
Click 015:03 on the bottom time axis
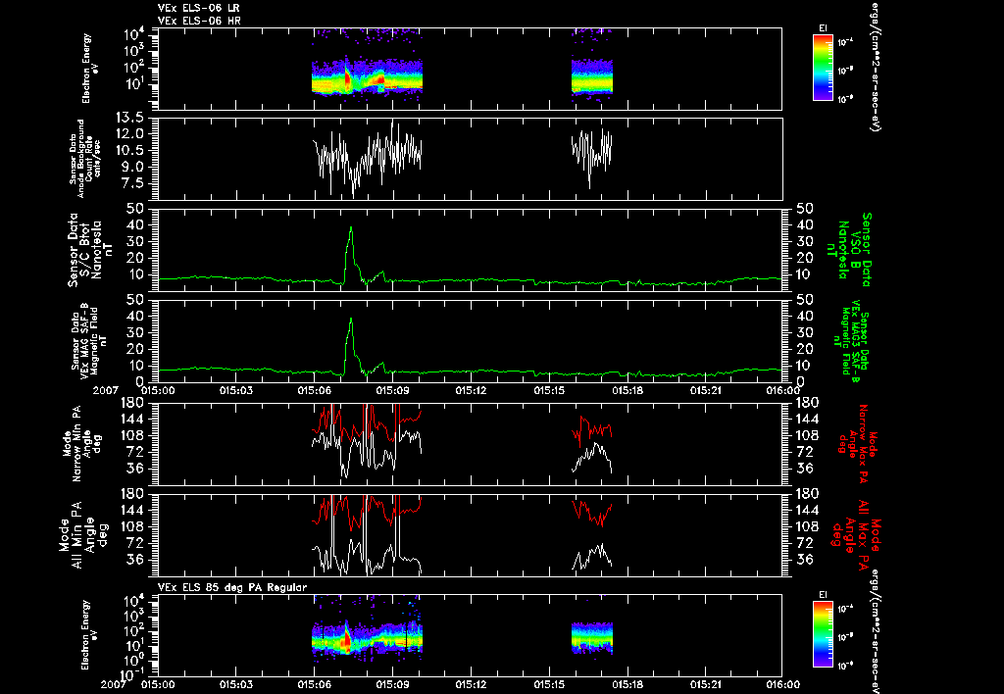236,684
